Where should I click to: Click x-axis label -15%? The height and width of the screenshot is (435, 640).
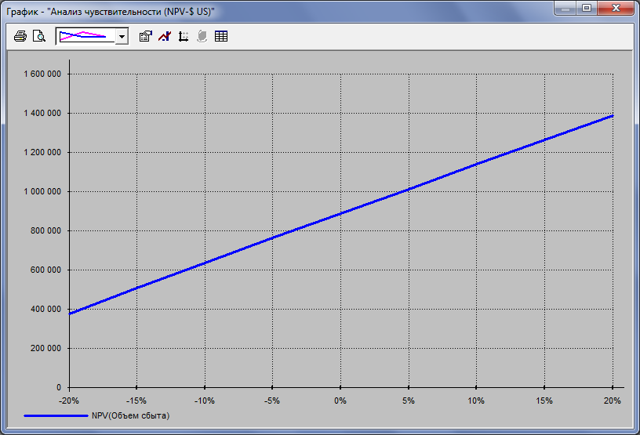coord(136,401)
